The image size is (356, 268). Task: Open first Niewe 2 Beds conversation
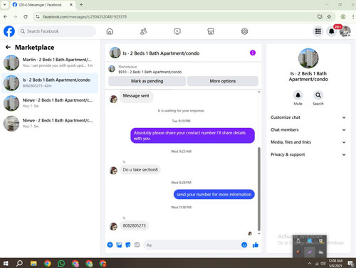click(x=50, y=103)
